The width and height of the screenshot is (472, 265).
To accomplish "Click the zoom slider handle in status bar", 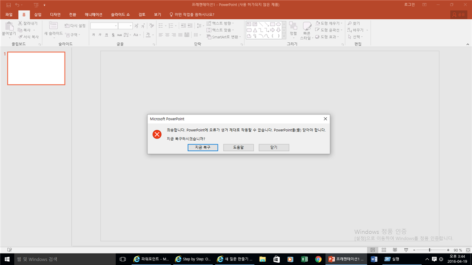I will (x=430, y=250).
